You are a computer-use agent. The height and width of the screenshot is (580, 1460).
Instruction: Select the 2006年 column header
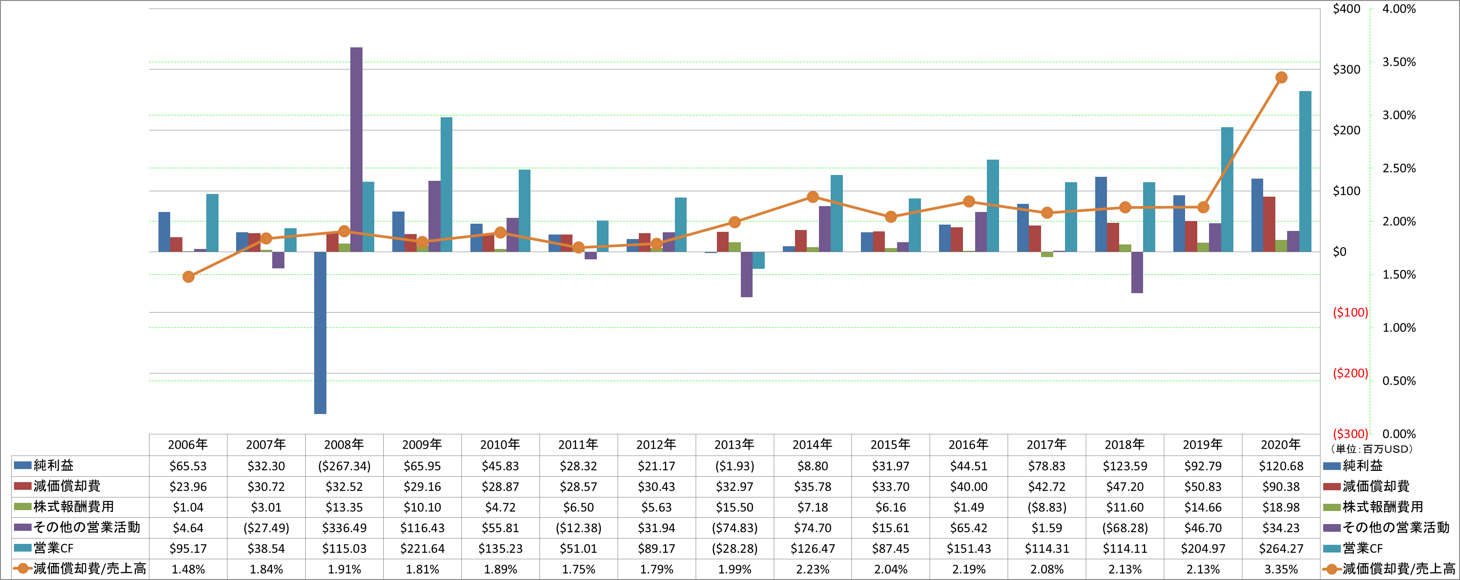point(188,445)
